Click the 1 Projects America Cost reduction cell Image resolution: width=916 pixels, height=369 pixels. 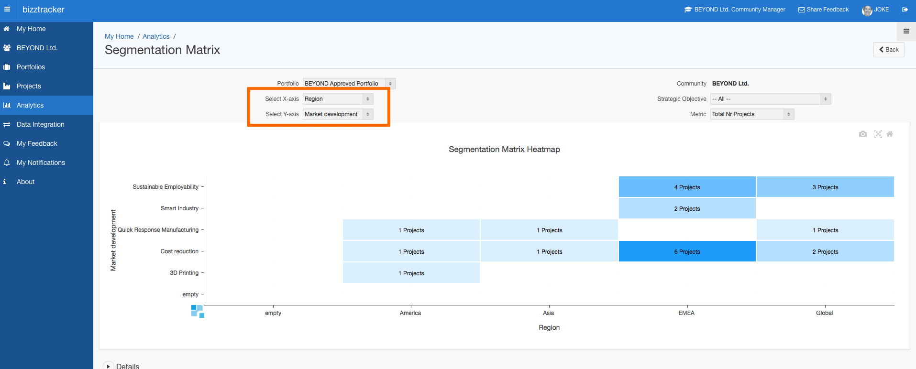(411, 251)
